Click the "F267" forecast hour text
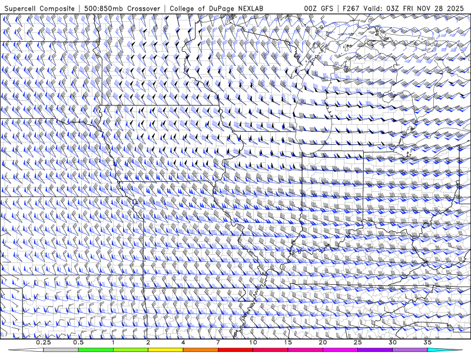This screenshot has width=471, height=353. point(351,8)
